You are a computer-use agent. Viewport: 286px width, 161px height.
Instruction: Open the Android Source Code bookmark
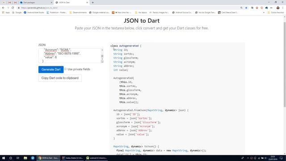click(182, 13)
